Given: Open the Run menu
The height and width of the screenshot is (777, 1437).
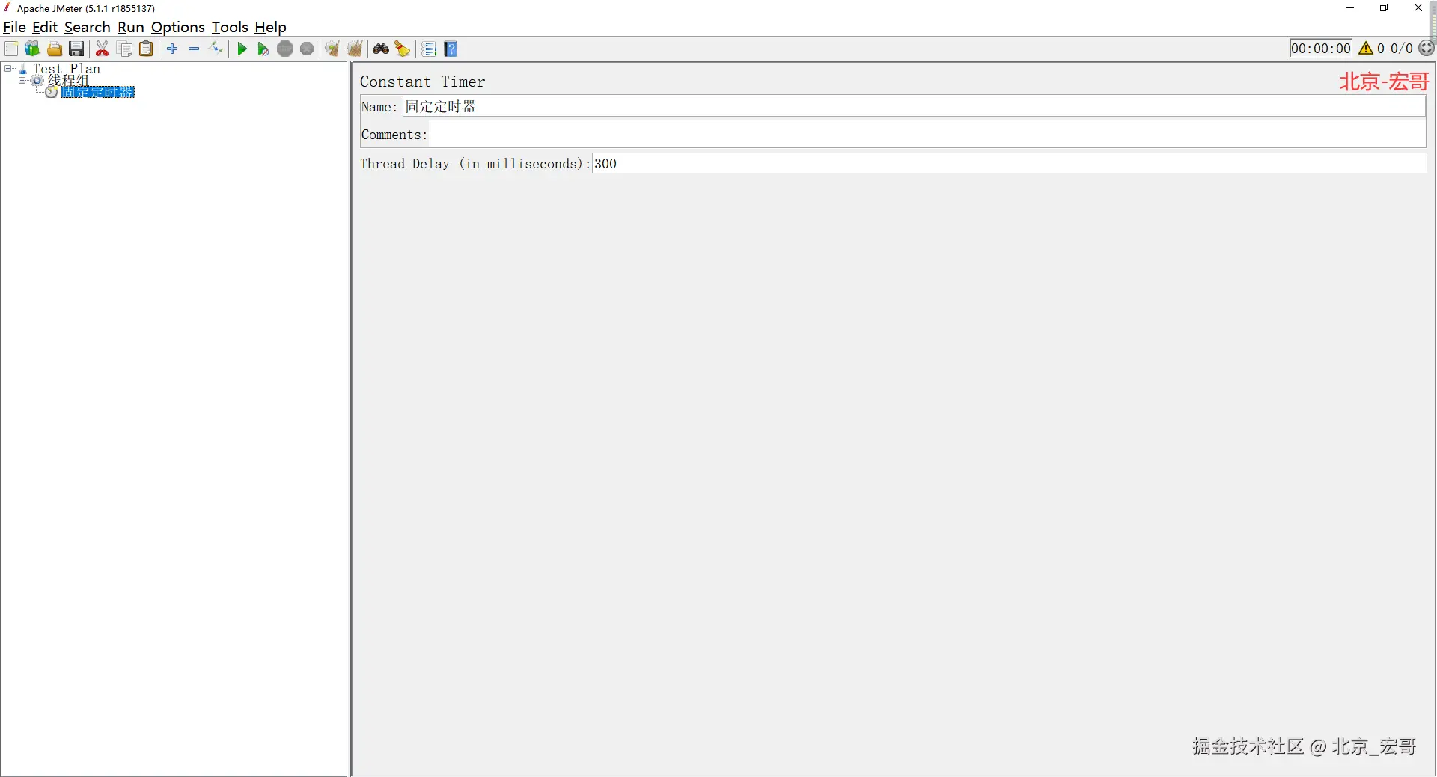Looking at the screenshot, I should click(x=131, y=27).
